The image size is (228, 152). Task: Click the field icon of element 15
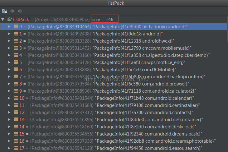coord(16,134)
